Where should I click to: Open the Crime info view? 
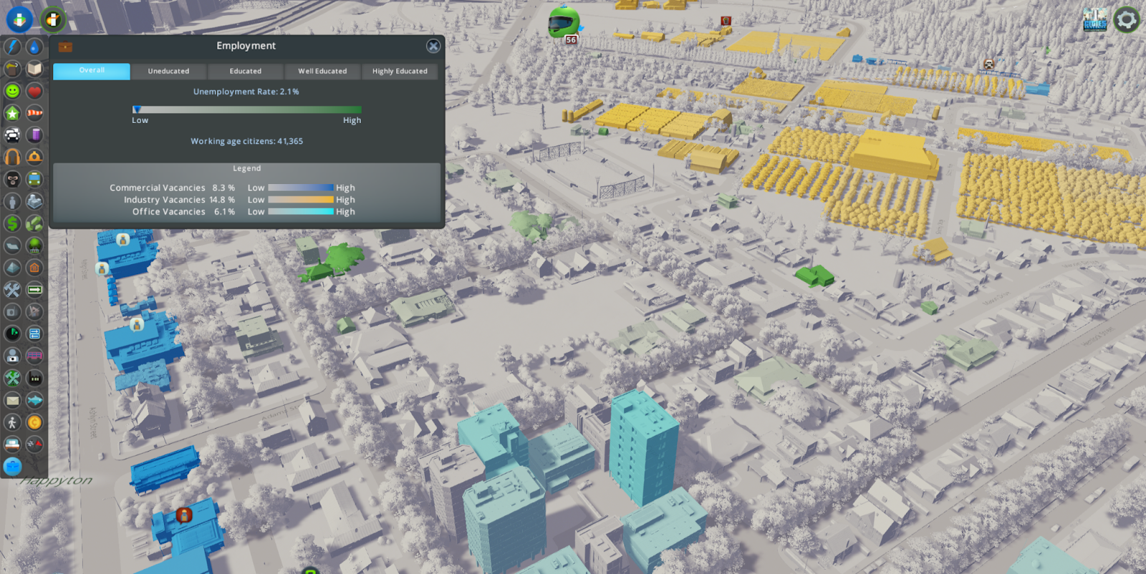[12, 179]
